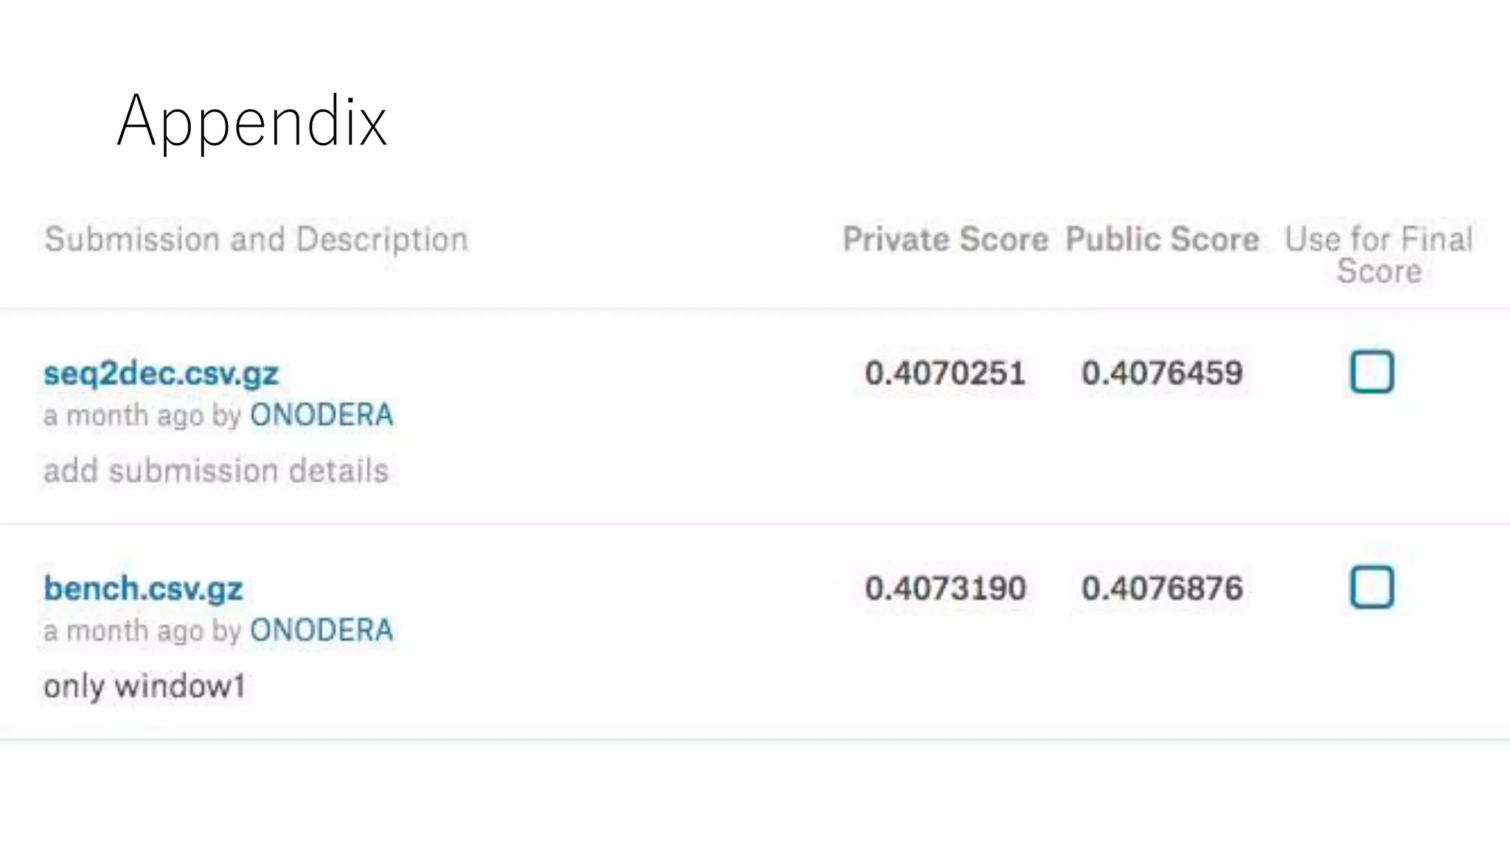
Task: Edit the 'only window1' description
Action: coord(144,686)
